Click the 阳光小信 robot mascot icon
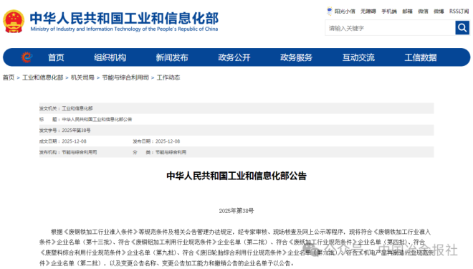 coord(330,11)
